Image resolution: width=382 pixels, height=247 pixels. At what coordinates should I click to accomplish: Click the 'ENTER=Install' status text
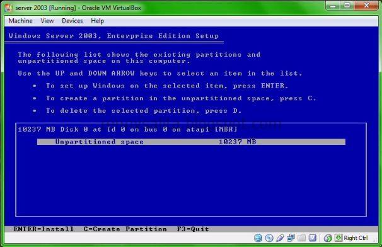[x=43, y=229]
